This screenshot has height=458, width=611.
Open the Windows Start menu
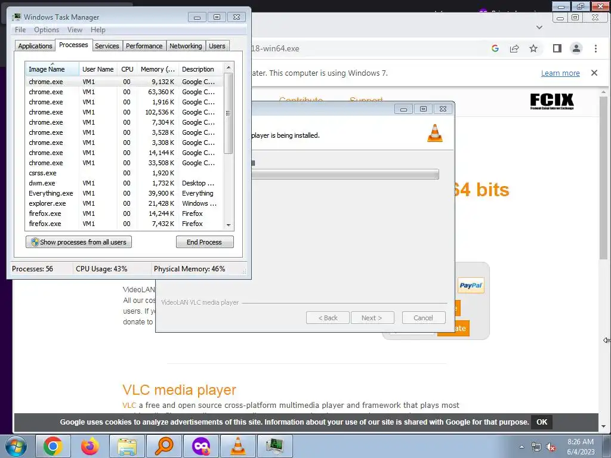pyautogui.click(x=16, y=446)
